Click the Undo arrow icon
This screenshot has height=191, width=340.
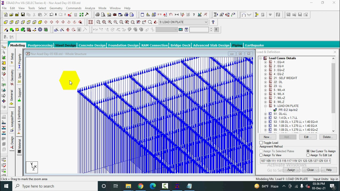pos(52,15)
